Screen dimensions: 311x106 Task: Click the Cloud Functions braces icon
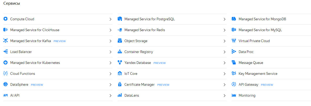coord(5,74)
